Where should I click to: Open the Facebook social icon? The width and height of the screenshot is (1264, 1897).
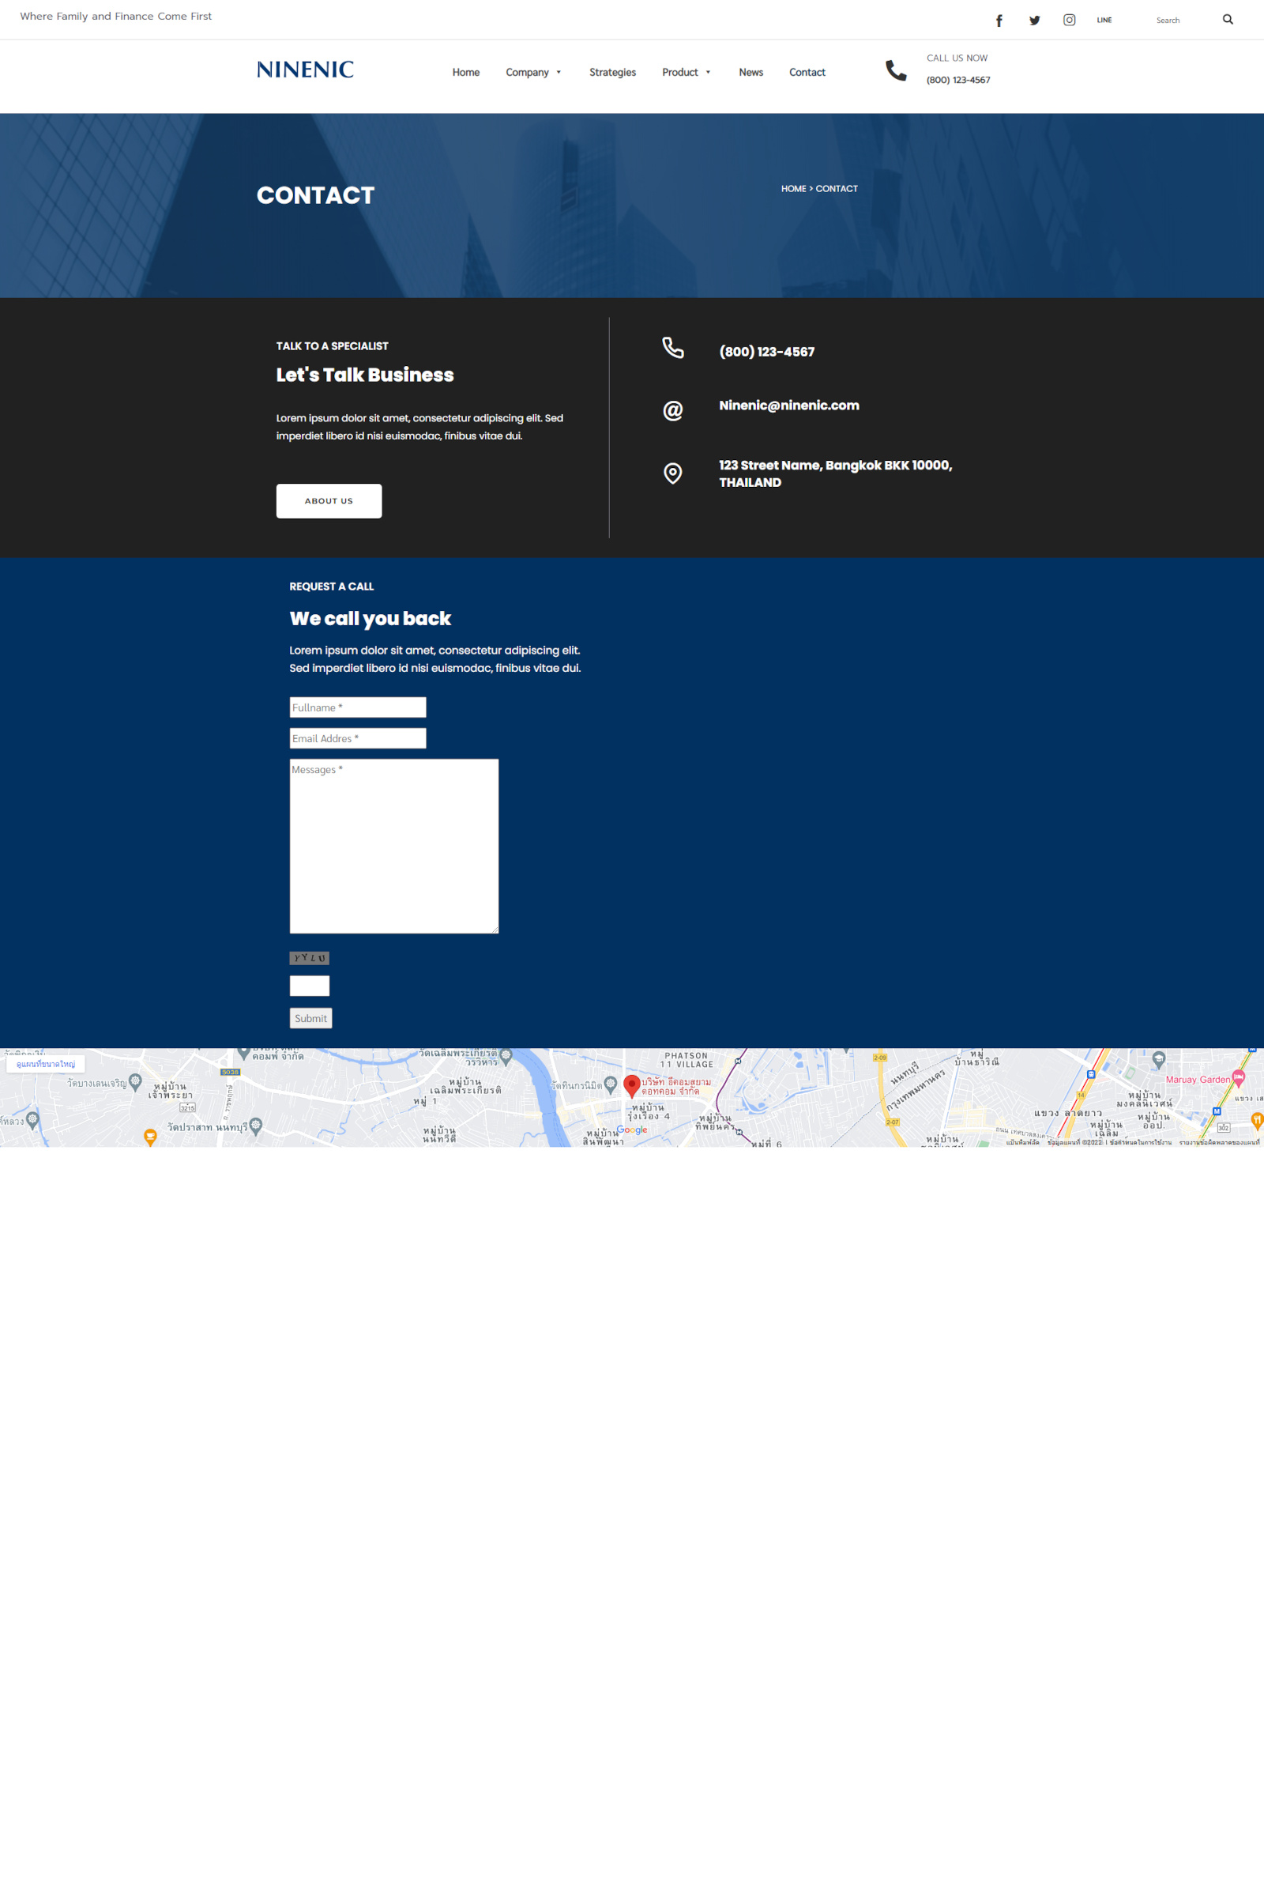(x=999, y=21)
